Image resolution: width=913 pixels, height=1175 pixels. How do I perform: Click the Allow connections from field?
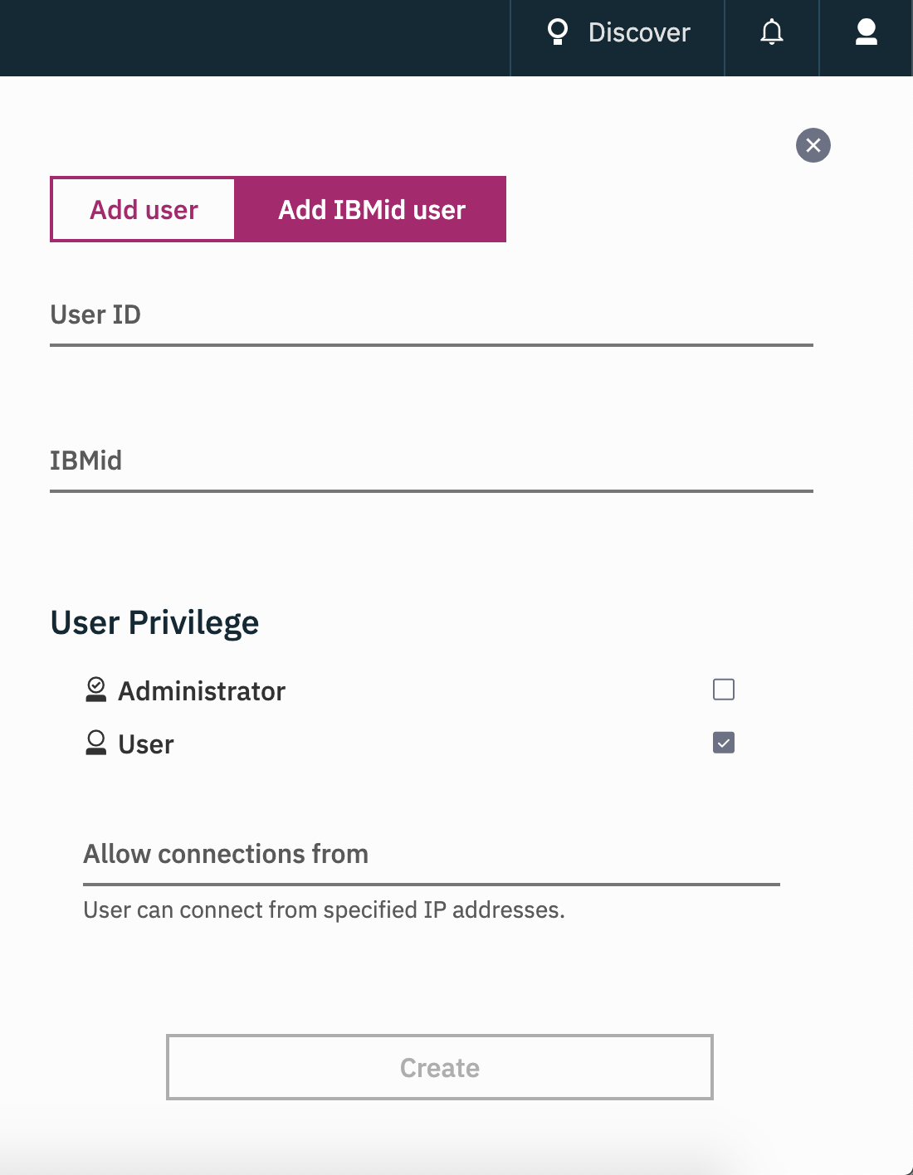point(432,855)
